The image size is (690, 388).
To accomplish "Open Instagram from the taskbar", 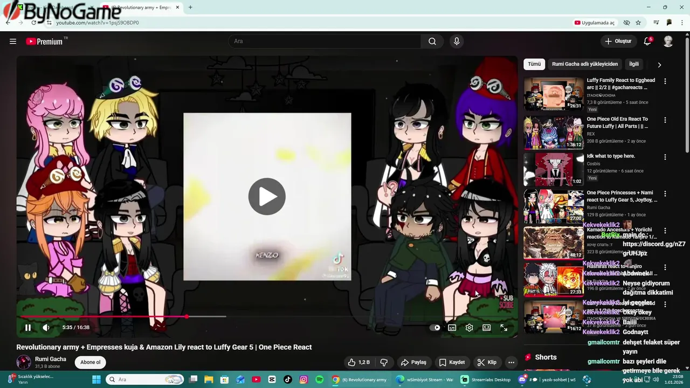I will click(303, 379).
